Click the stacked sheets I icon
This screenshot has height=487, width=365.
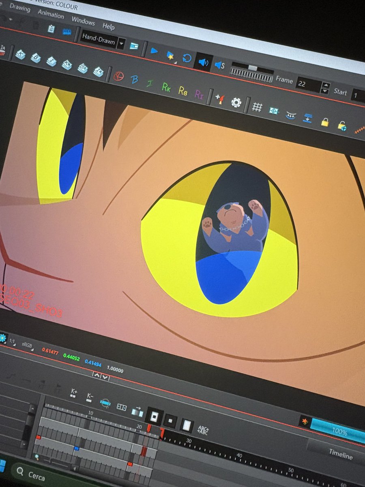point(52,61)
